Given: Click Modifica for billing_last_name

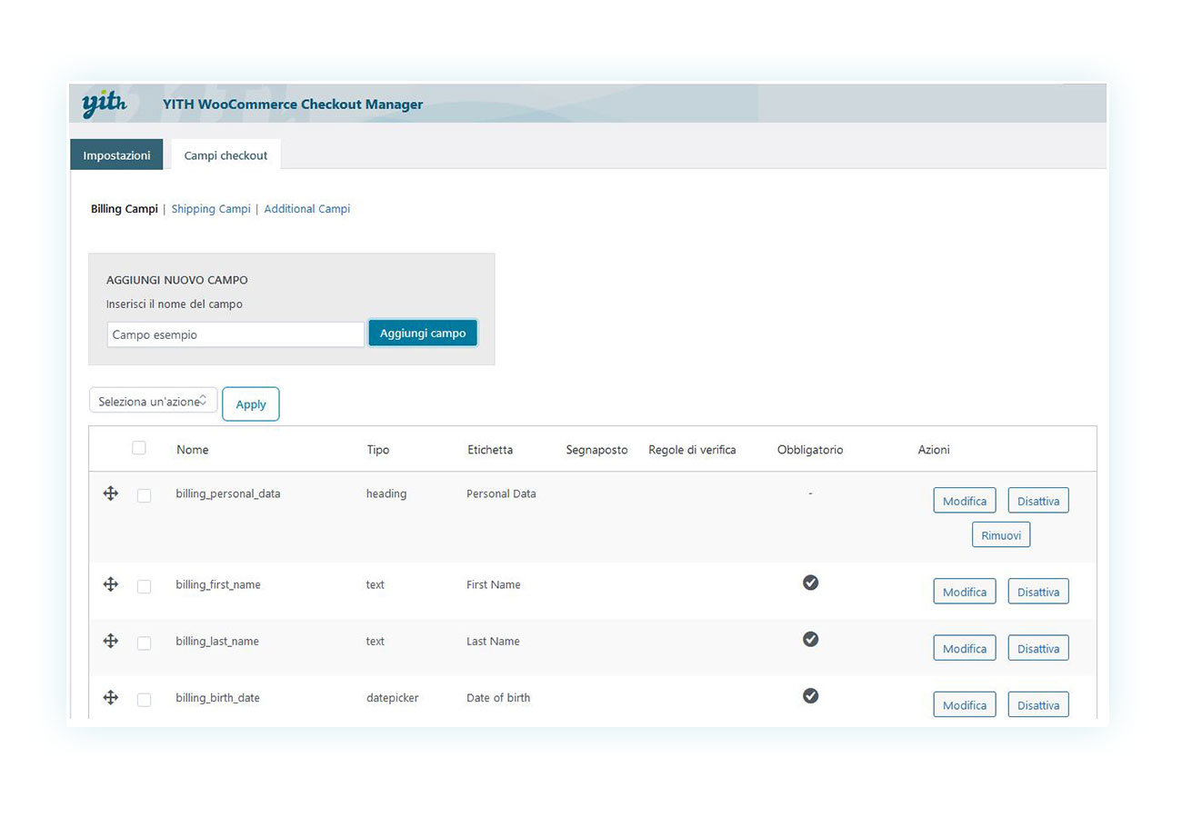Looking at the screenshot, I should click(965, 648).
